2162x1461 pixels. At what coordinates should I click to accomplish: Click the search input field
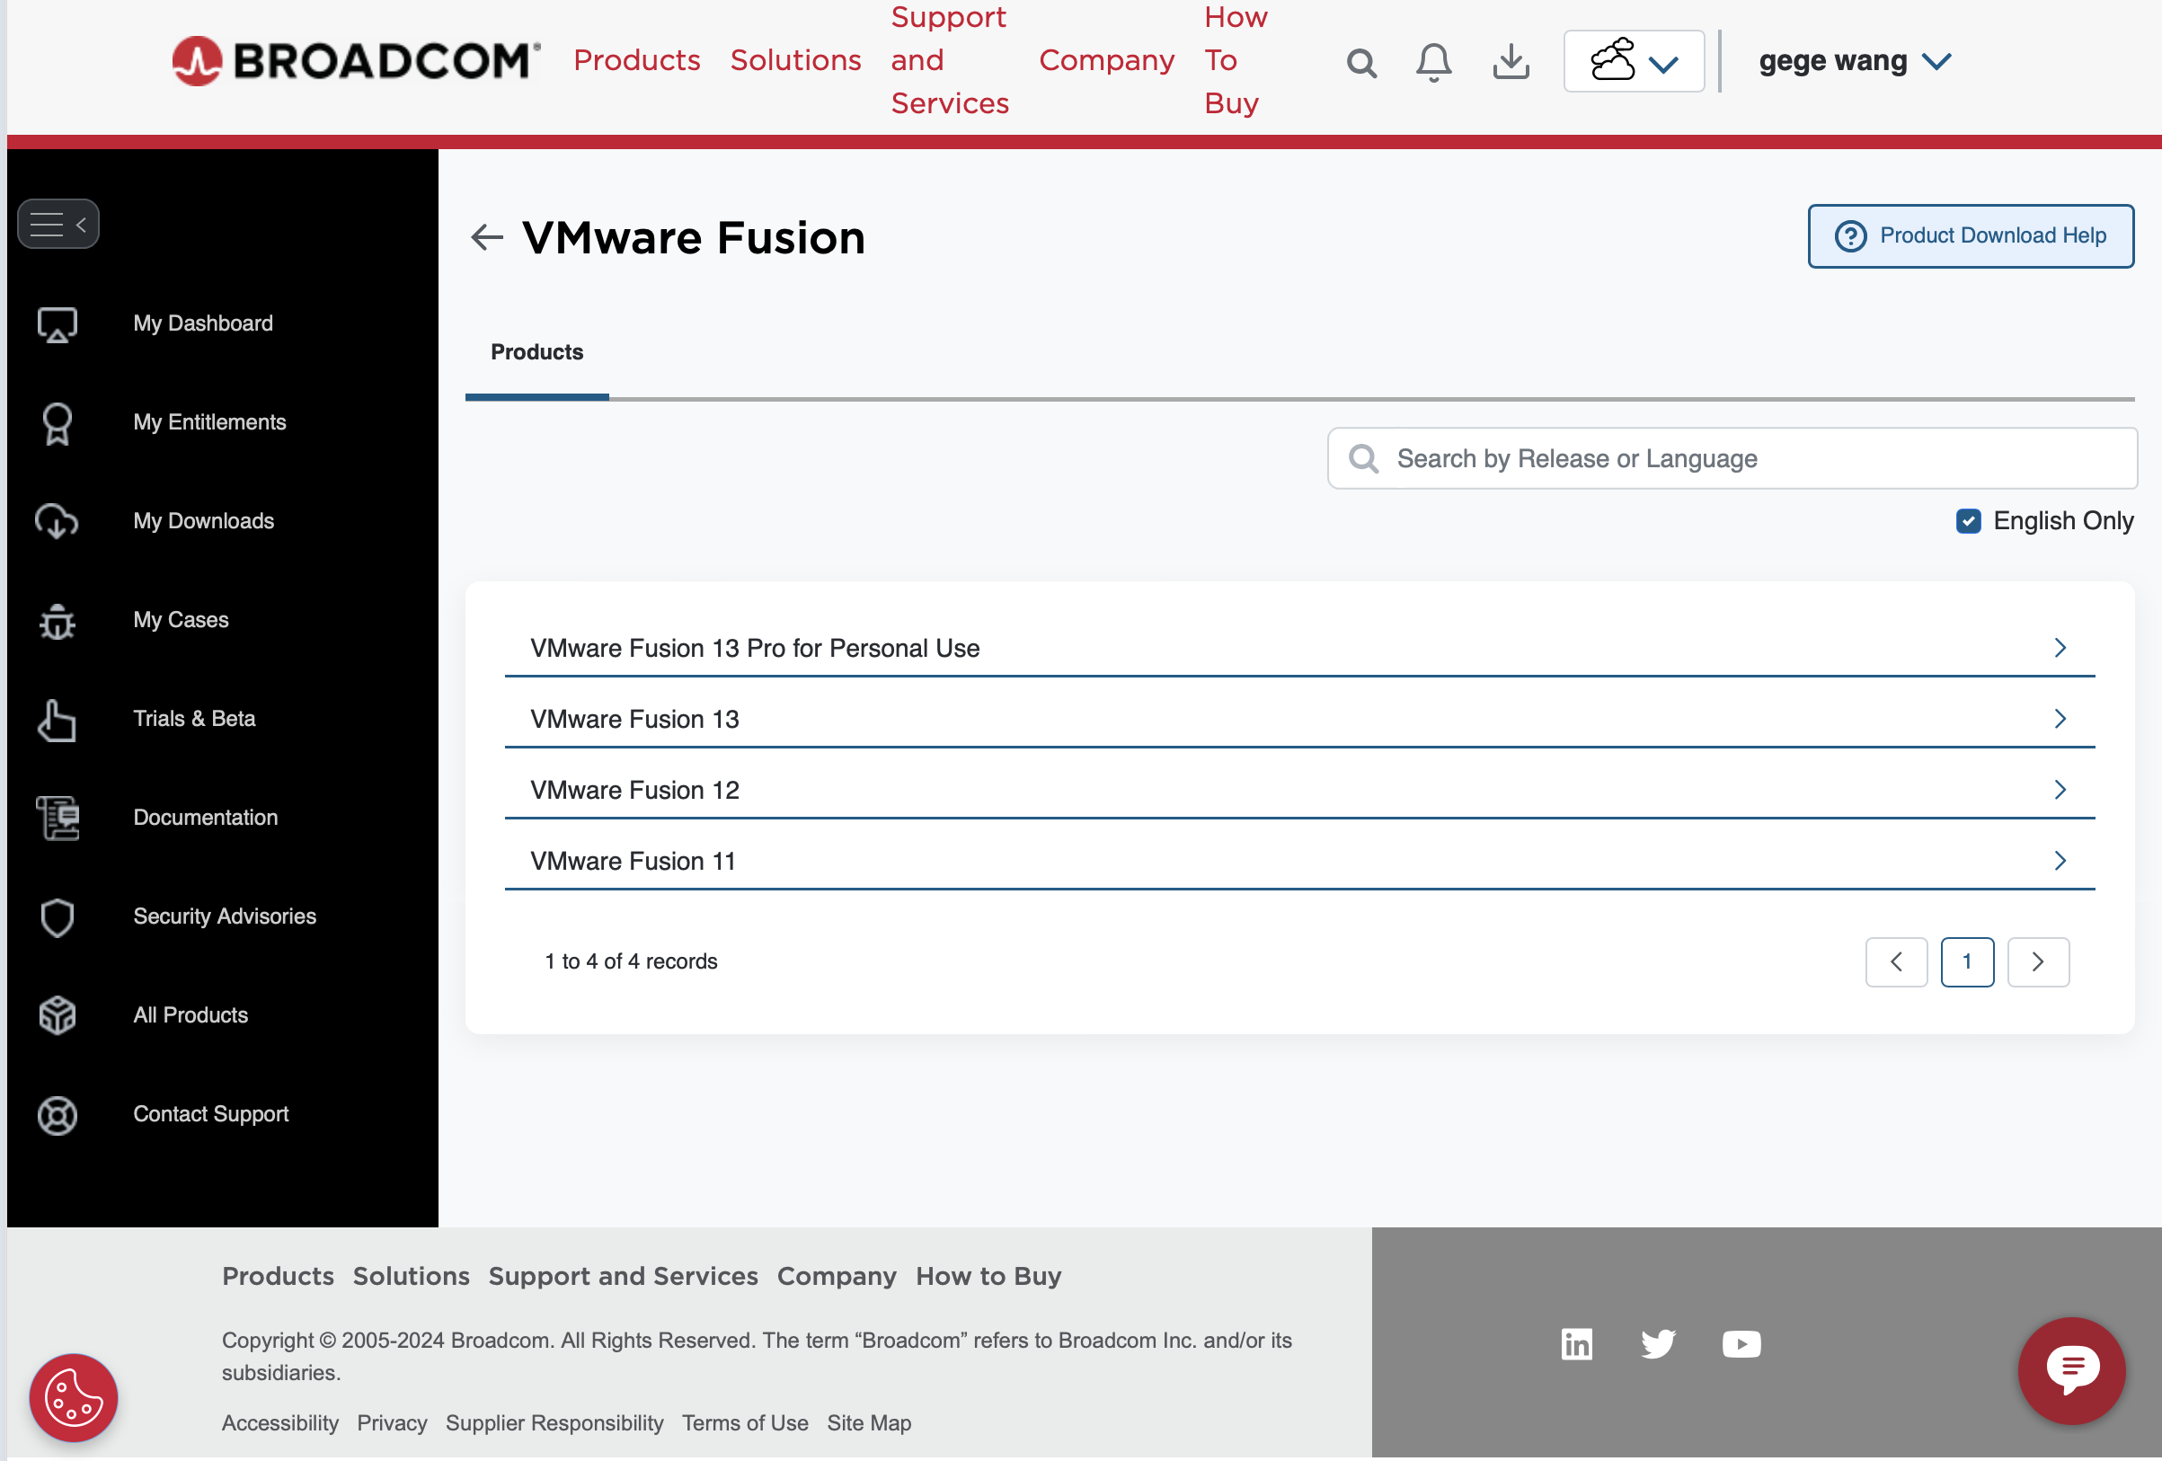[1732, 456]
